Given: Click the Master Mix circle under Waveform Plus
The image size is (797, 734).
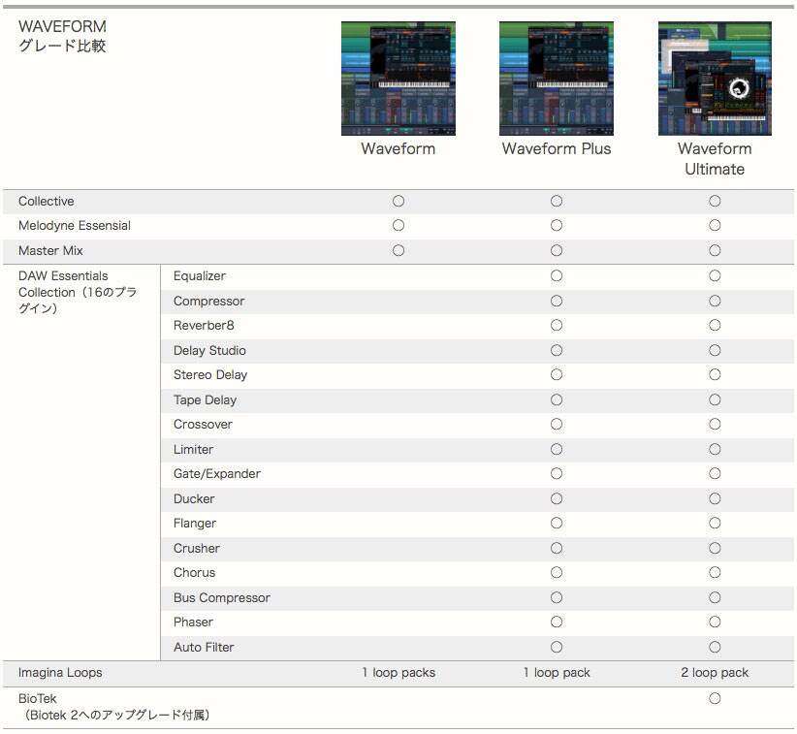Looking at the screenshot, I should 557,250.
